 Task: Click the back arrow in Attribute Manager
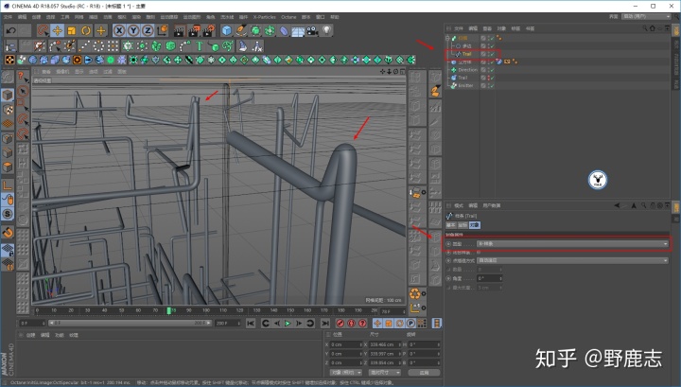[617, 205]
